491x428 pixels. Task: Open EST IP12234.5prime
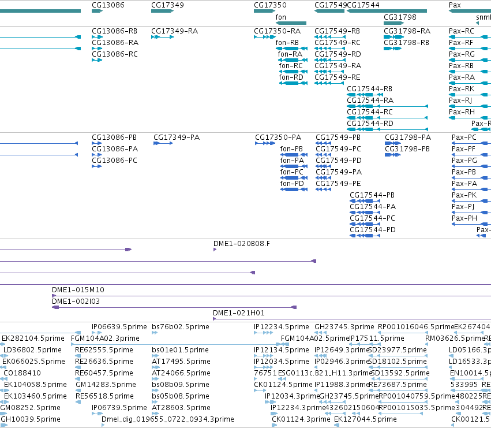click(282, 327)
